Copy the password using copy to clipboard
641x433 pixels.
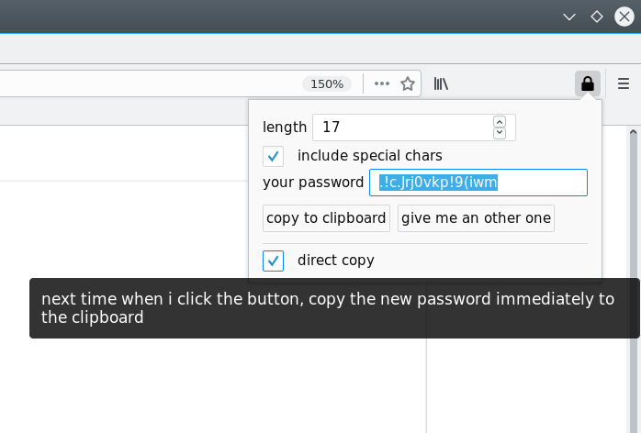326,218
